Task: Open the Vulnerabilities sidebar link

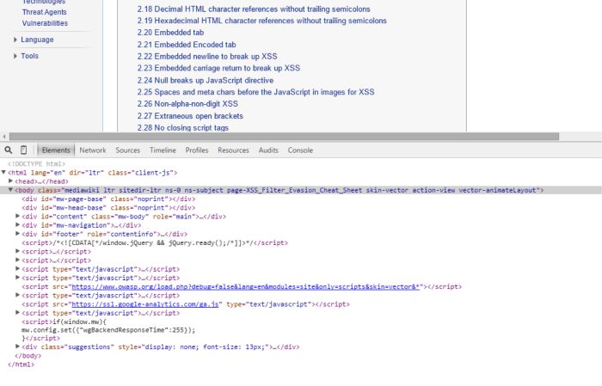Action: tap(45, 23)
